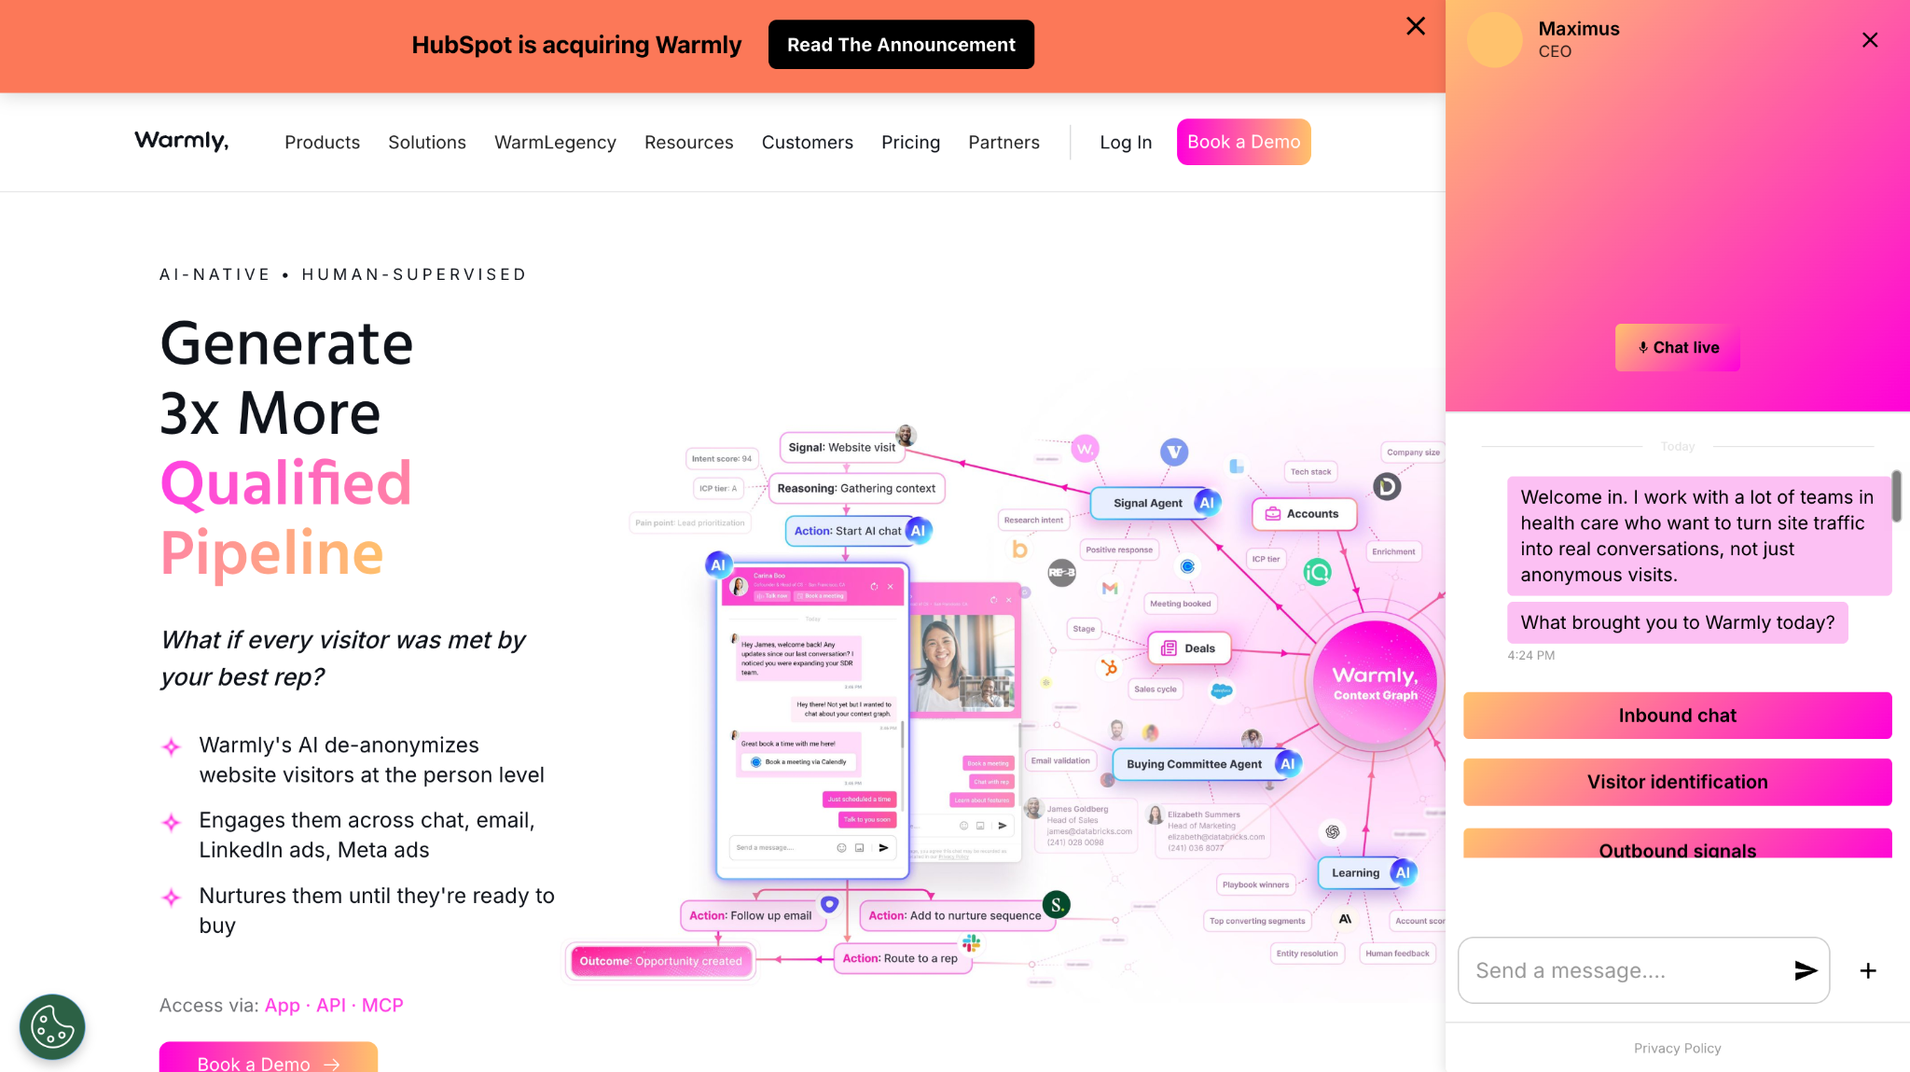Screen dimensions: 1910x1072
Task: Open the Partners nav item
Action: (x=1003, y=142)
